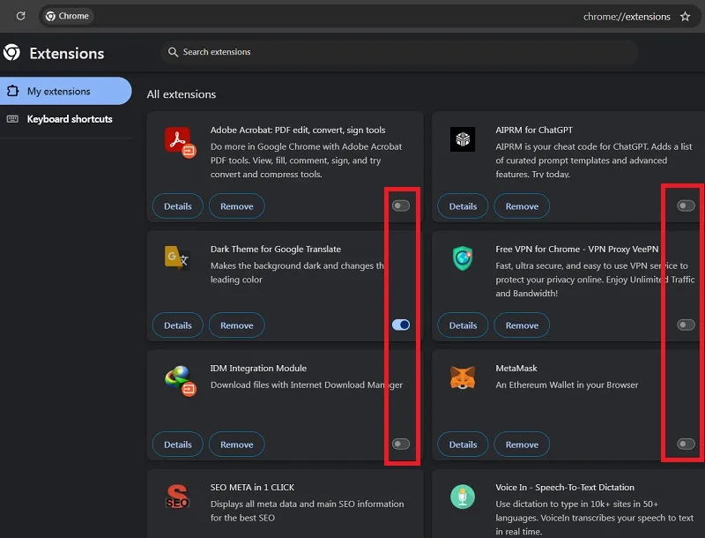Click the MetaMask fox icon

point(462,377)
